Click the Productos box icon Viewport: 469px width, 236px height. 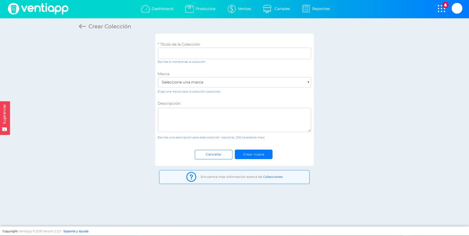tap(189, 9)
